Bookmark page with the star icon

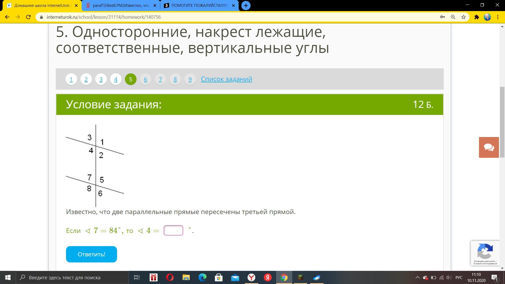(463, 17)
